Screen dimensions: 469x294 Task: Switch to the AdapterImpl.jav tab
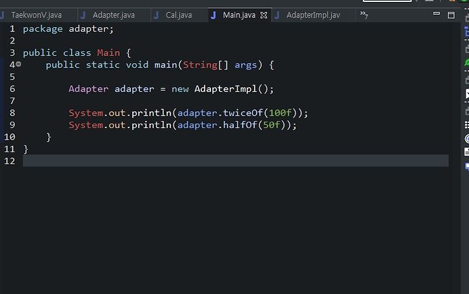point(313,15)
